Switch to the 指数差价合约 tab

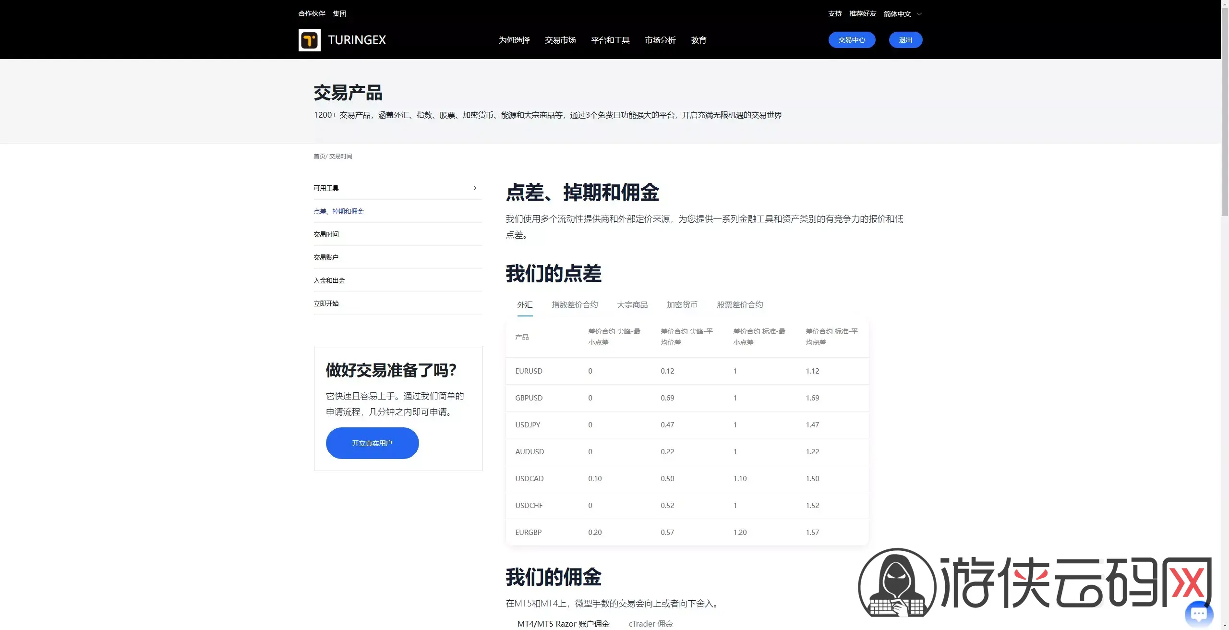click(x=575, y=304)
